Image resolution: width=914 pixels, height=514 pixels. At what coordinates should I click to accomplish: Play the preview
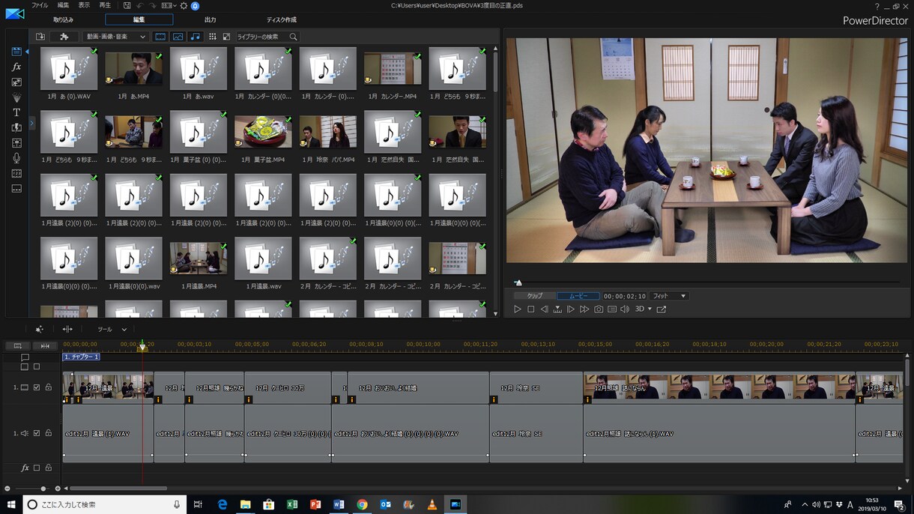(518, 309)
